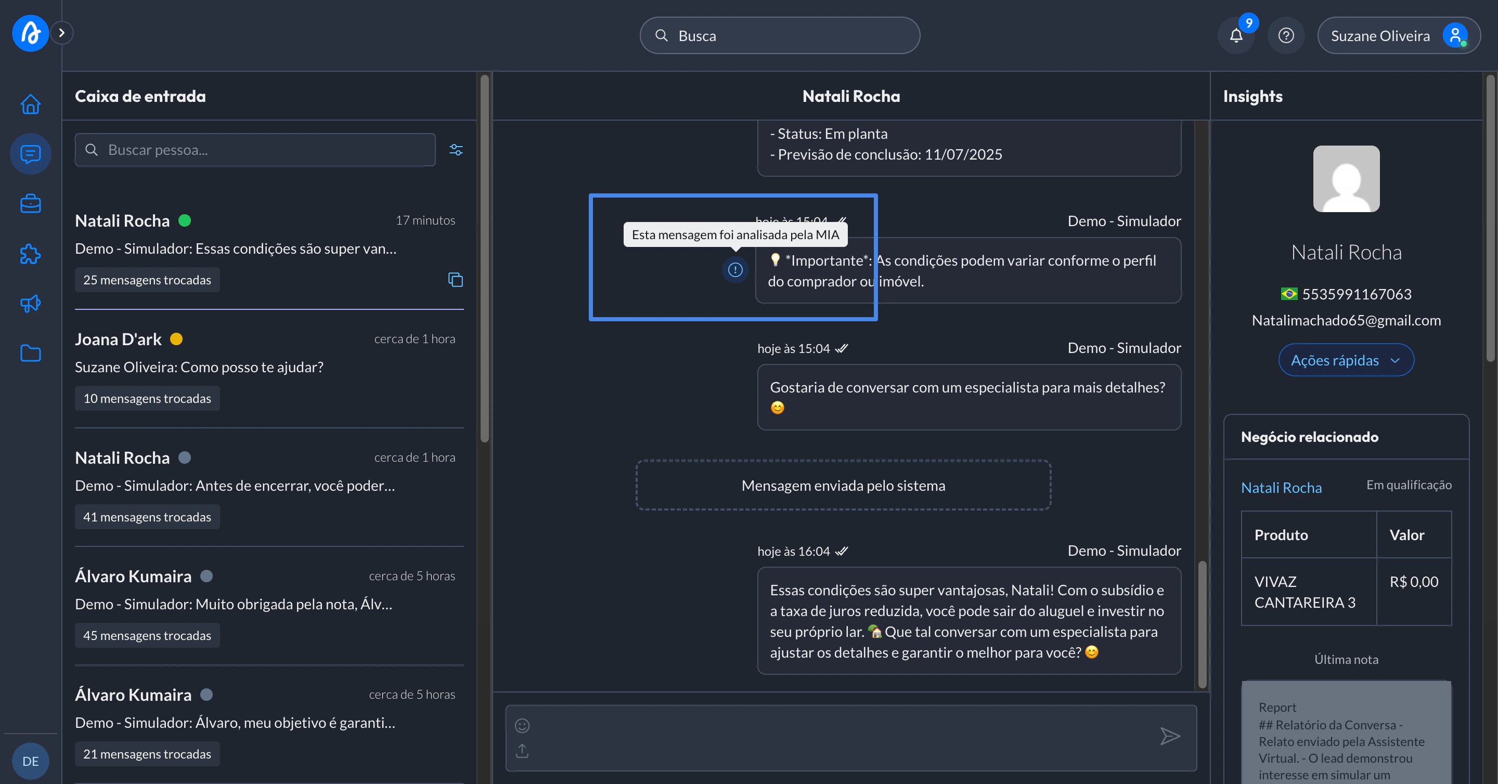Select Joana D'ark conversation
The height and width of the screenshot is (784, 1498).
(269, 367)
